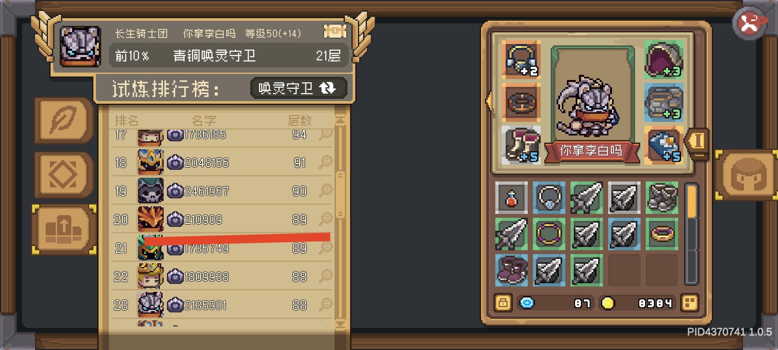778x350 pixels.
Task: Collapse the equipment panel right arrow tab
Action: pos(697,141)
